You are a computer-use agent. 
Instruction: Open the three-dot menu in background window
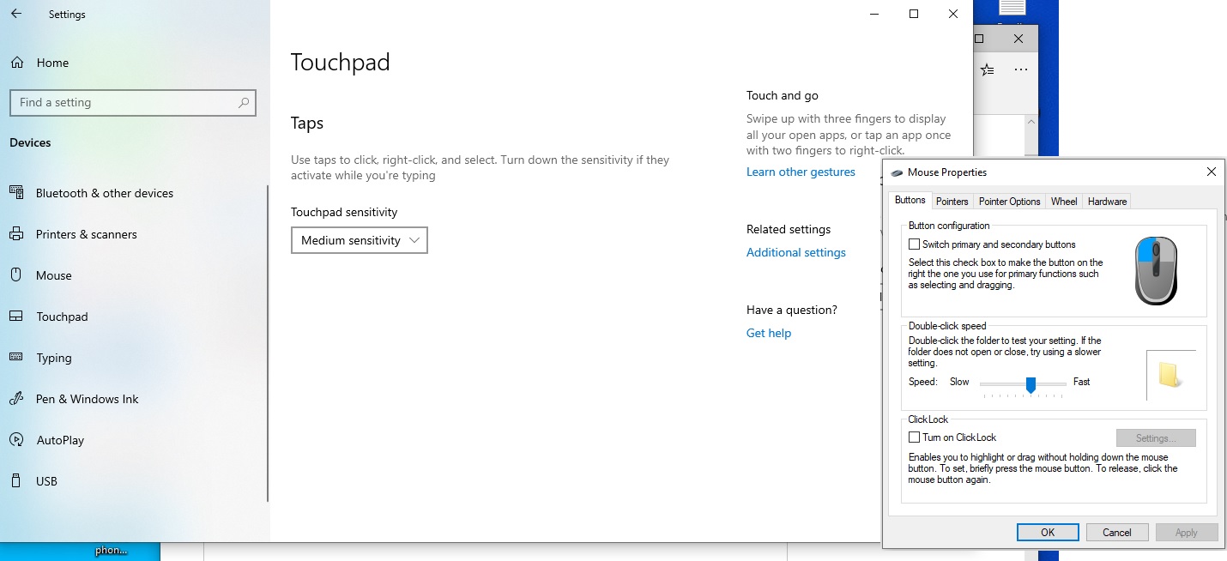tap(1020, 69)
